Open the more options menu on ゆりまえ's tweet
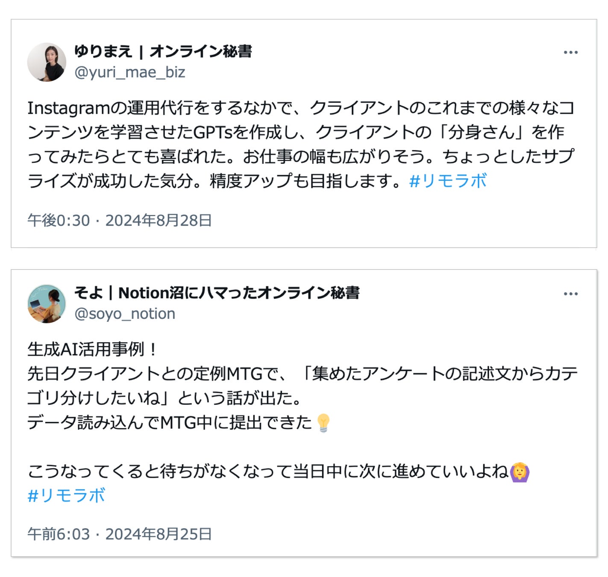Image resolution: width=608 pixels, height=577 pixels. tap(570, 53)
